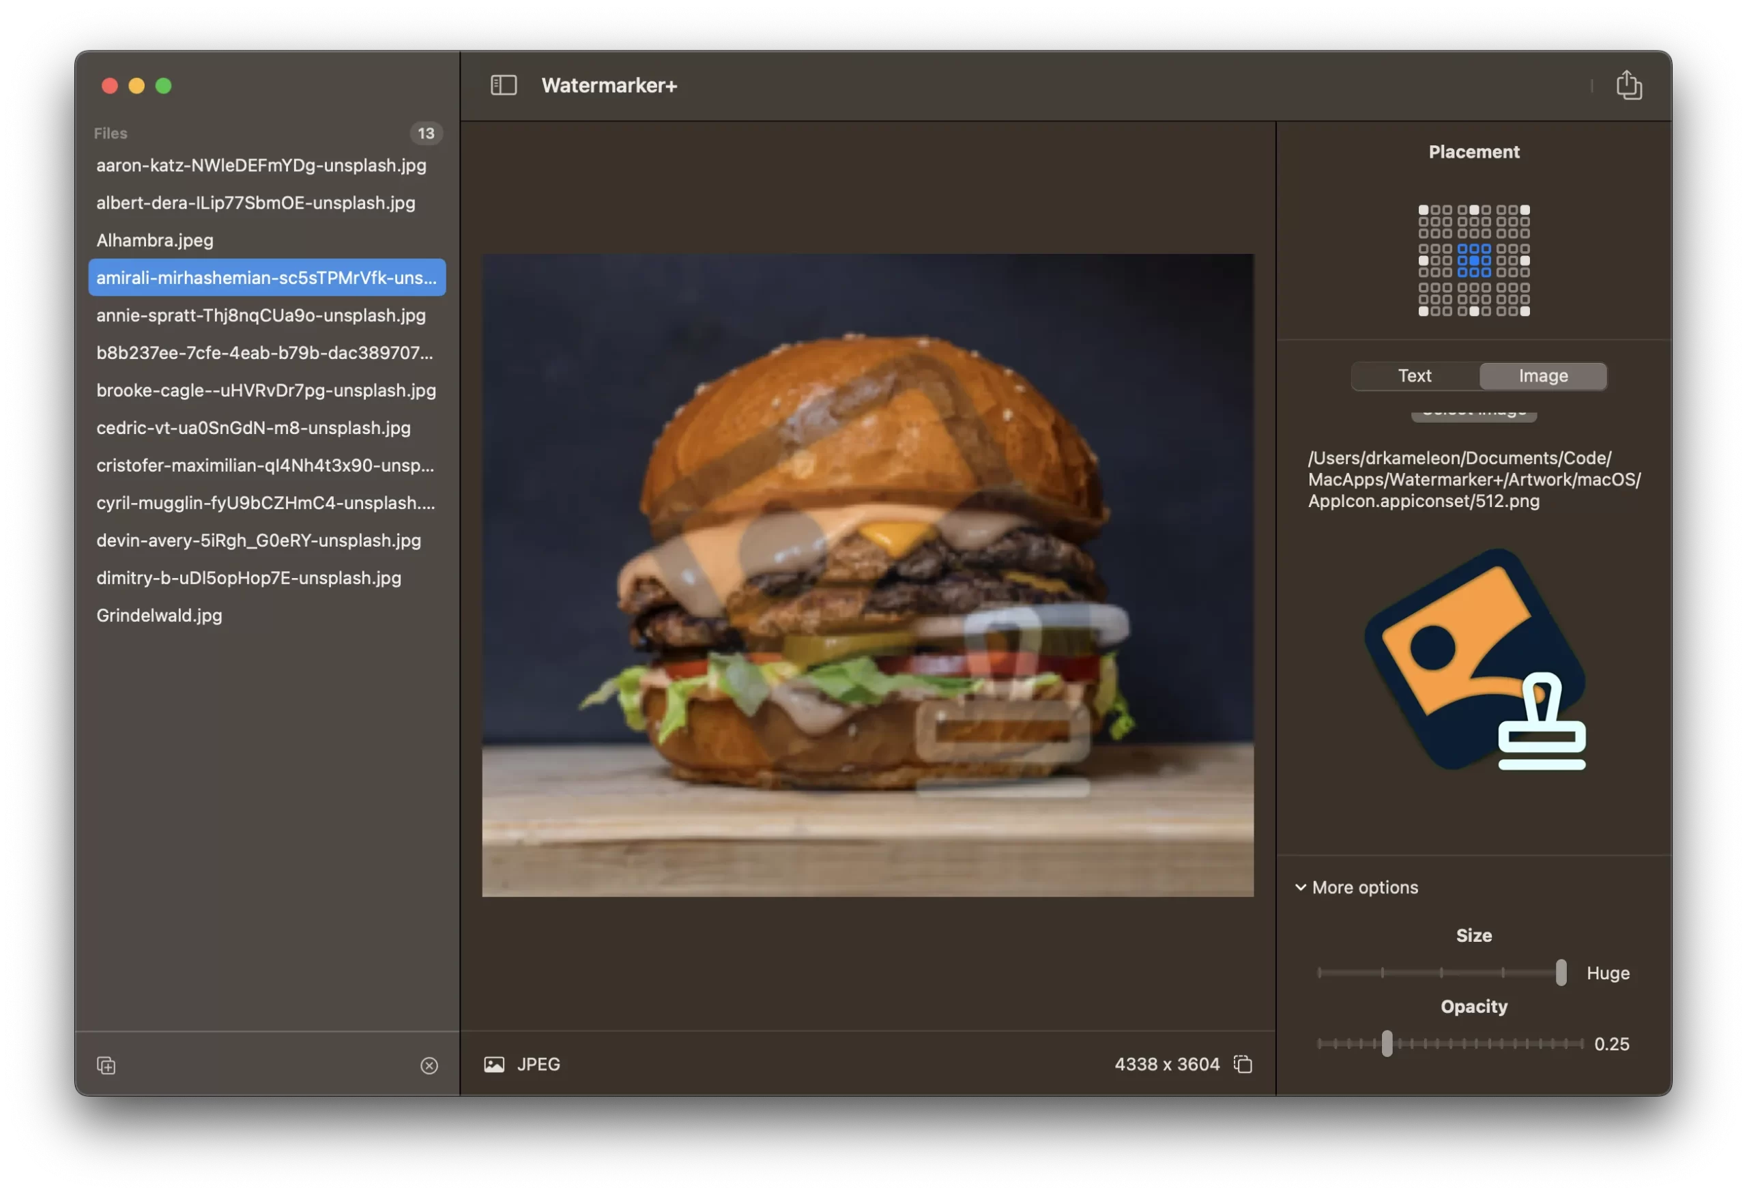Viewport: 1747px width, 1195px height.
Task: Select top-center placement square
Action: pyautogui.click(x=1474, y=210)
